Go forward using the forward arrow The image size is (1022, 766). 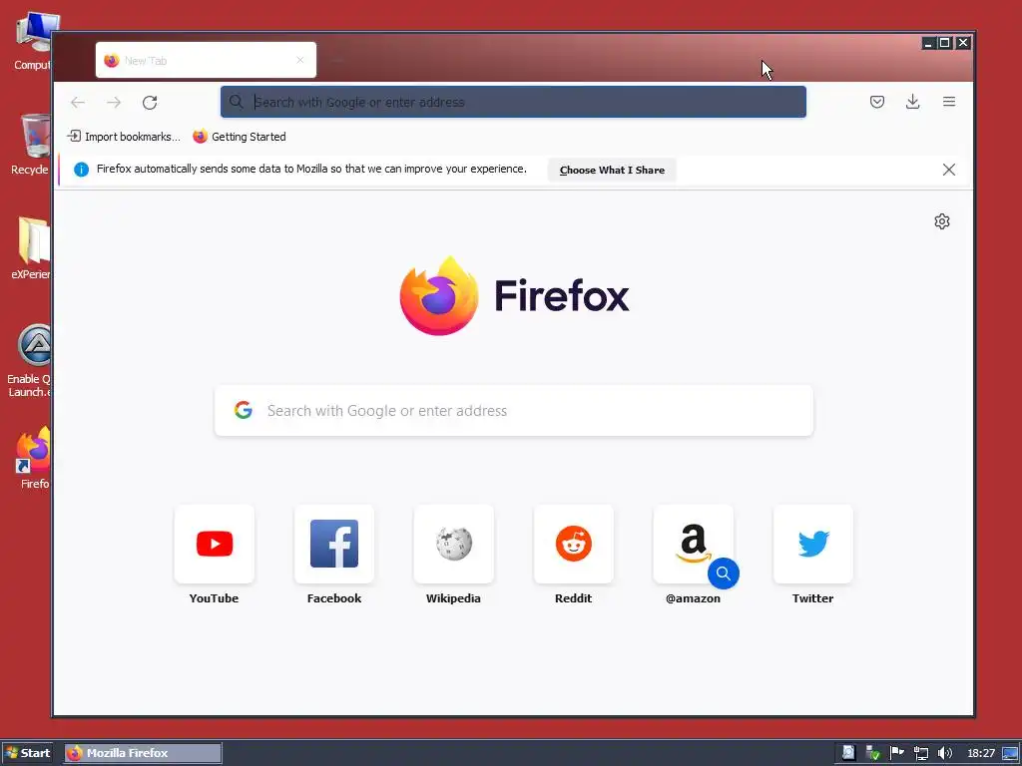(114, 103)
